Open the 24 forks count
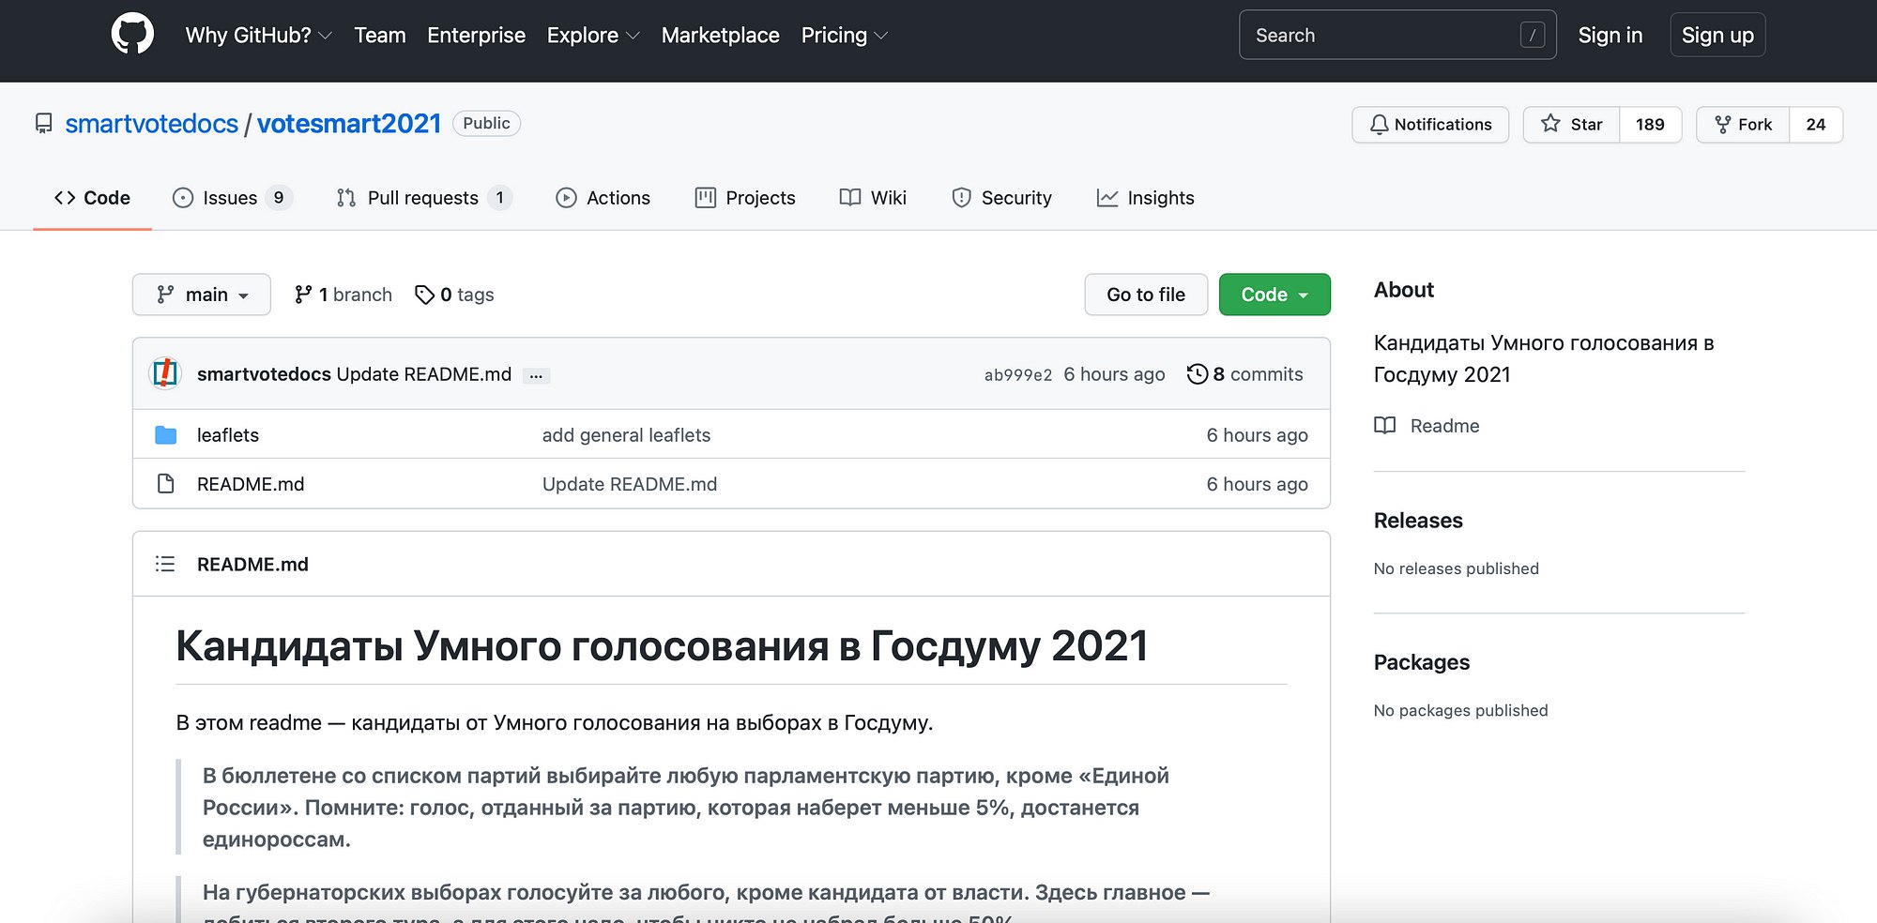 coord(1816,125)
